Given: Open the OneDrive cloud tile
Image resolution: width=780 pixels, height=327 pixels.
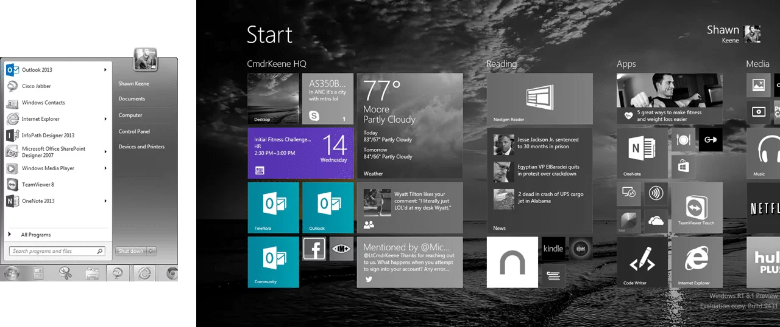Looking at the screenshot, I should tap(656, 221).
